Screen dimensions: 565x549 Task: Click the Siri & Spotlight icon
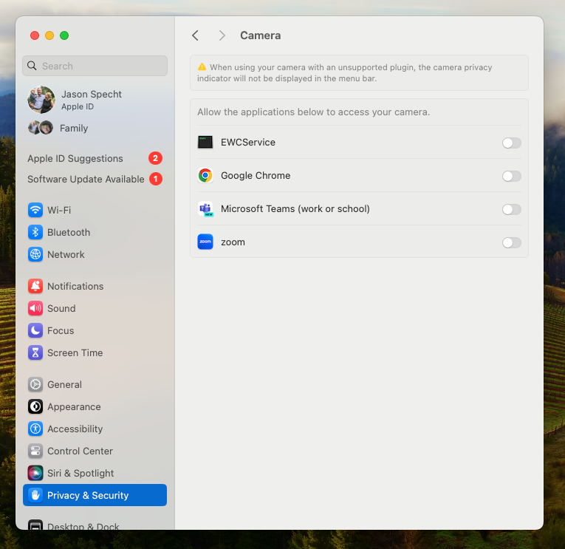pyautogui.click(x=35, y=473)
